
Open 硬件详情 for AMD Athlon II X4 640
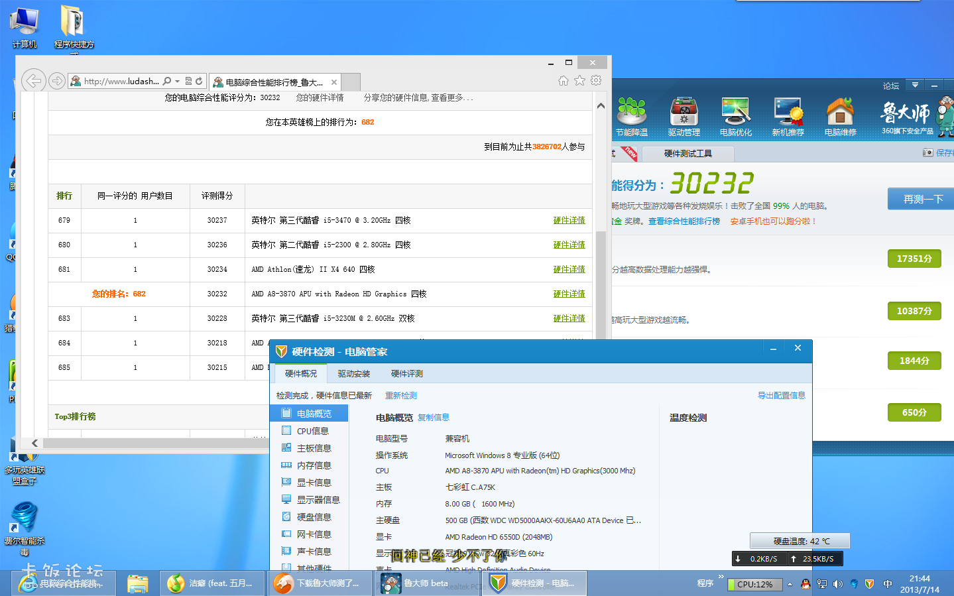tap(569, 269)
